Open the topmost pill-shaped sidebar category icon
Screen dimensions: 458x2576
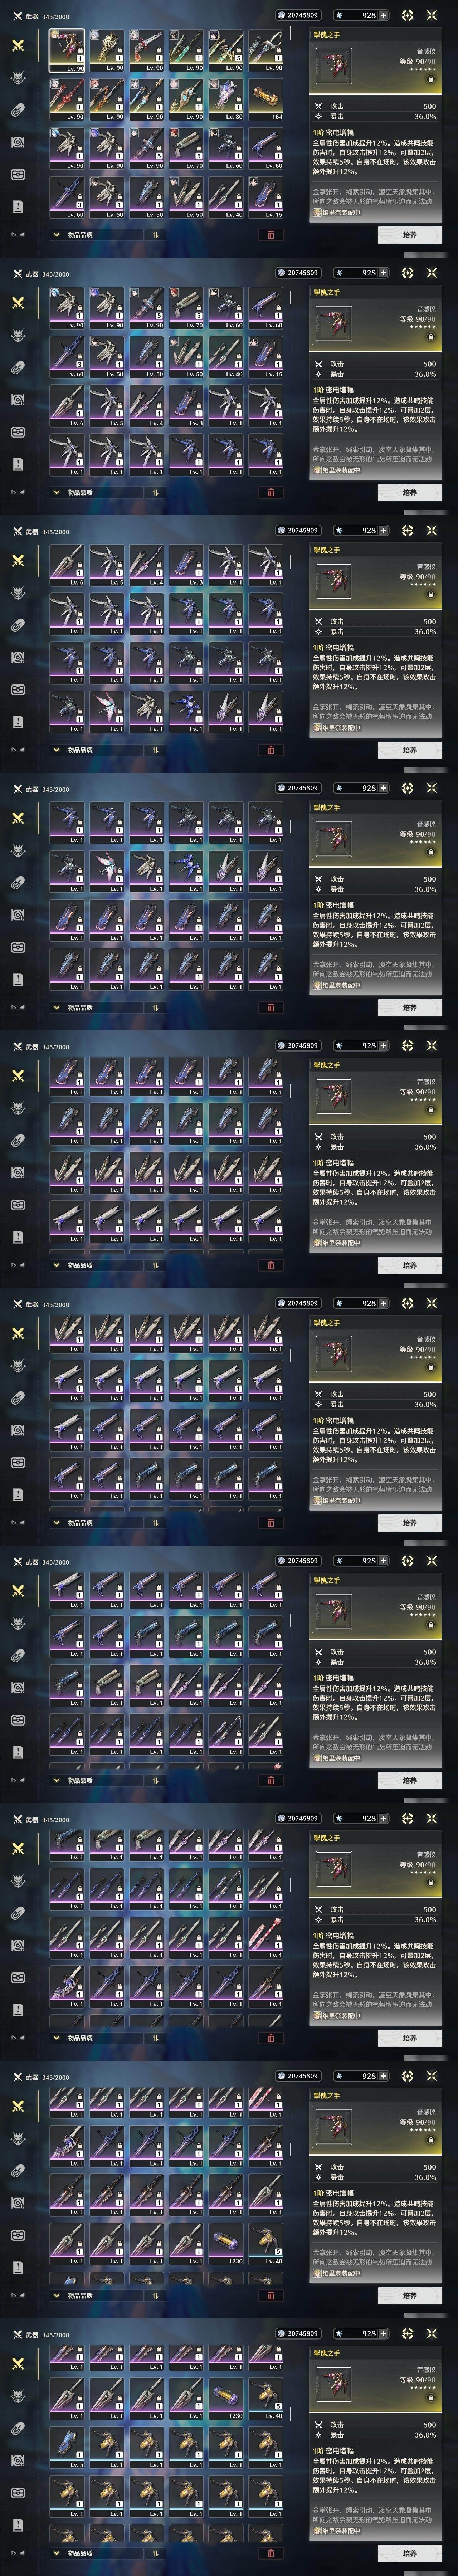18,110
